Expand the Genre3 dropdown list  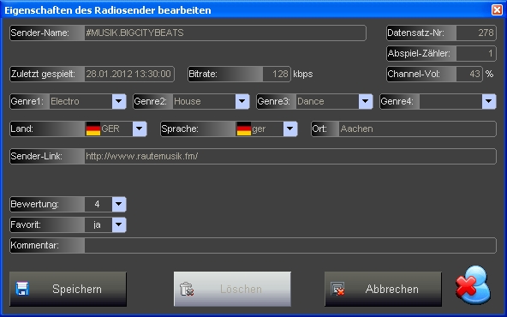[366, 101]
